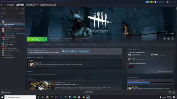The height and width of the screenshot is (99, 177).
Task: Switch to Big Picture mode icon
Action: pyautogui.click(x=168, y=2)
